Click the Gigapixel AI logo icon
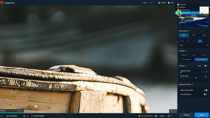Image resolution: width=210 pixels, height=118 pixels. pos(2,3)
